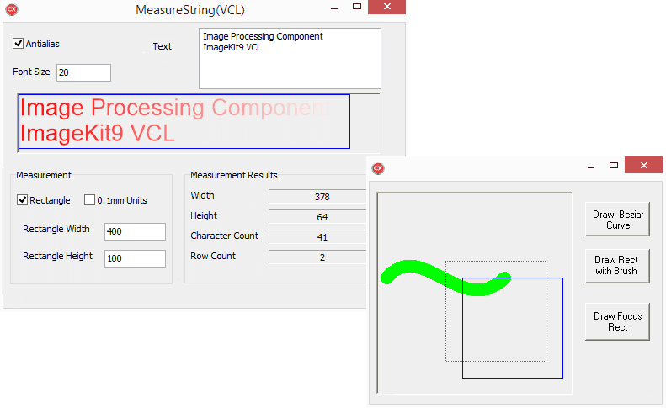Close the drawing demo window
The height and width of the screenshot is (408, 666).
643,165
